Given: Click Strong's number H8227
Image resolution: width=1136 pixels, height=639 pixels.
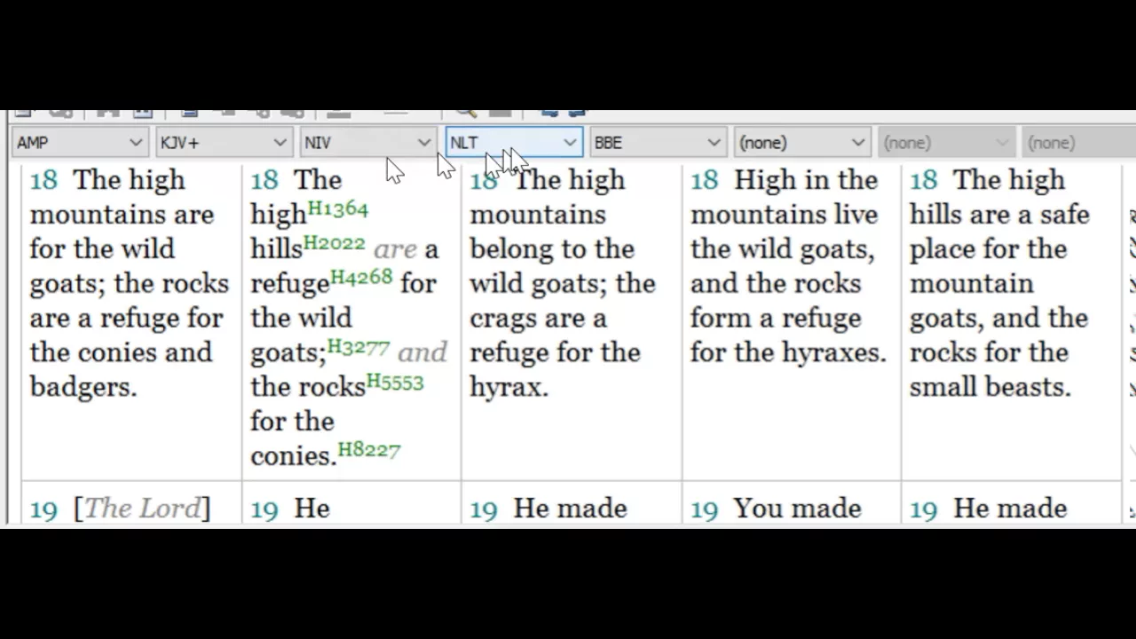Looking at the screenshot, I should [369, 450].
